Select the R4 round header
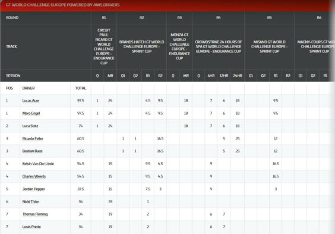The image size is (335, 234). [x=219, y=18]
